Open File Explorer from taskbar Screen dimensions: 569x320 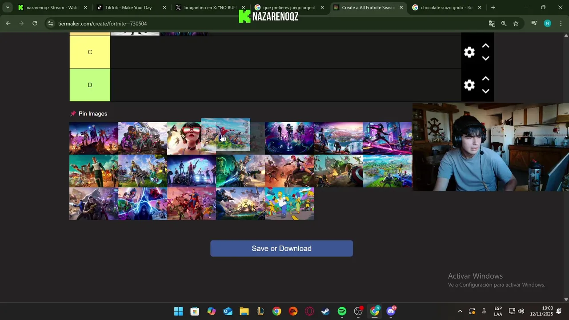[244, 311]
